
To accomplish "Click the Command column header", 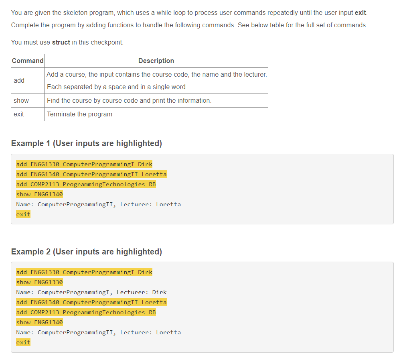I will tap(27, 61).
